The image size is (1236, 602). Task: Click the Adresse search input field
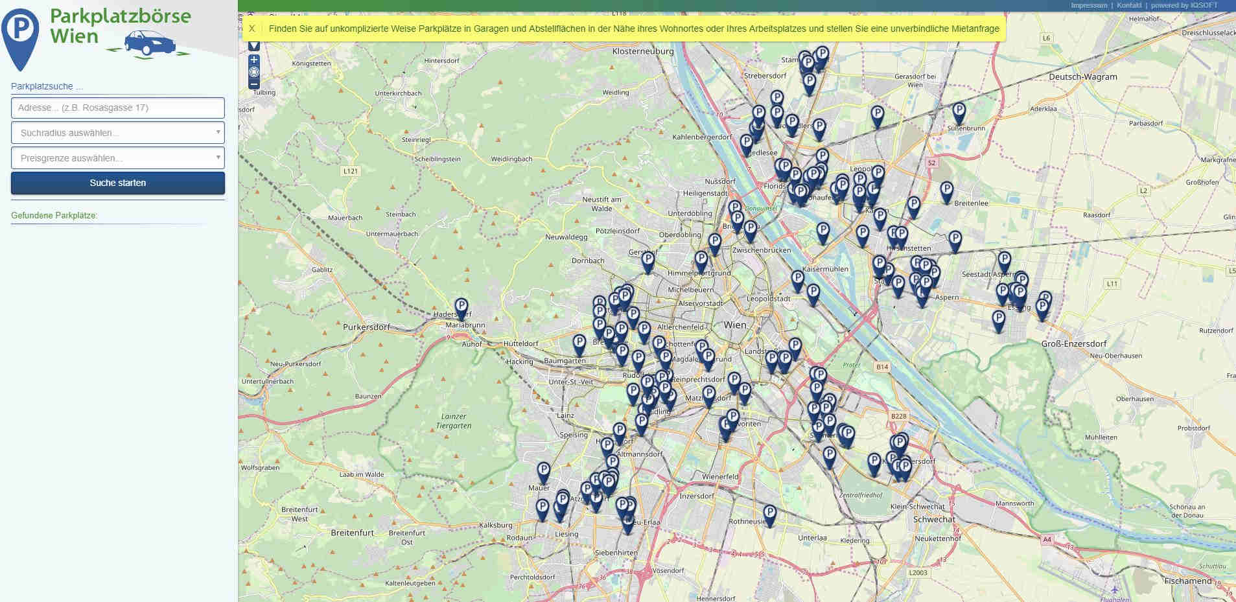118,108
